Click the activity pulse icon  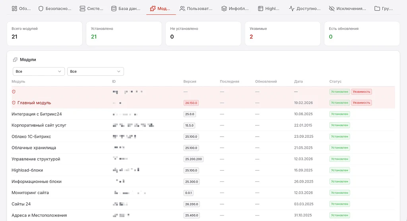(x=292, y=9)
